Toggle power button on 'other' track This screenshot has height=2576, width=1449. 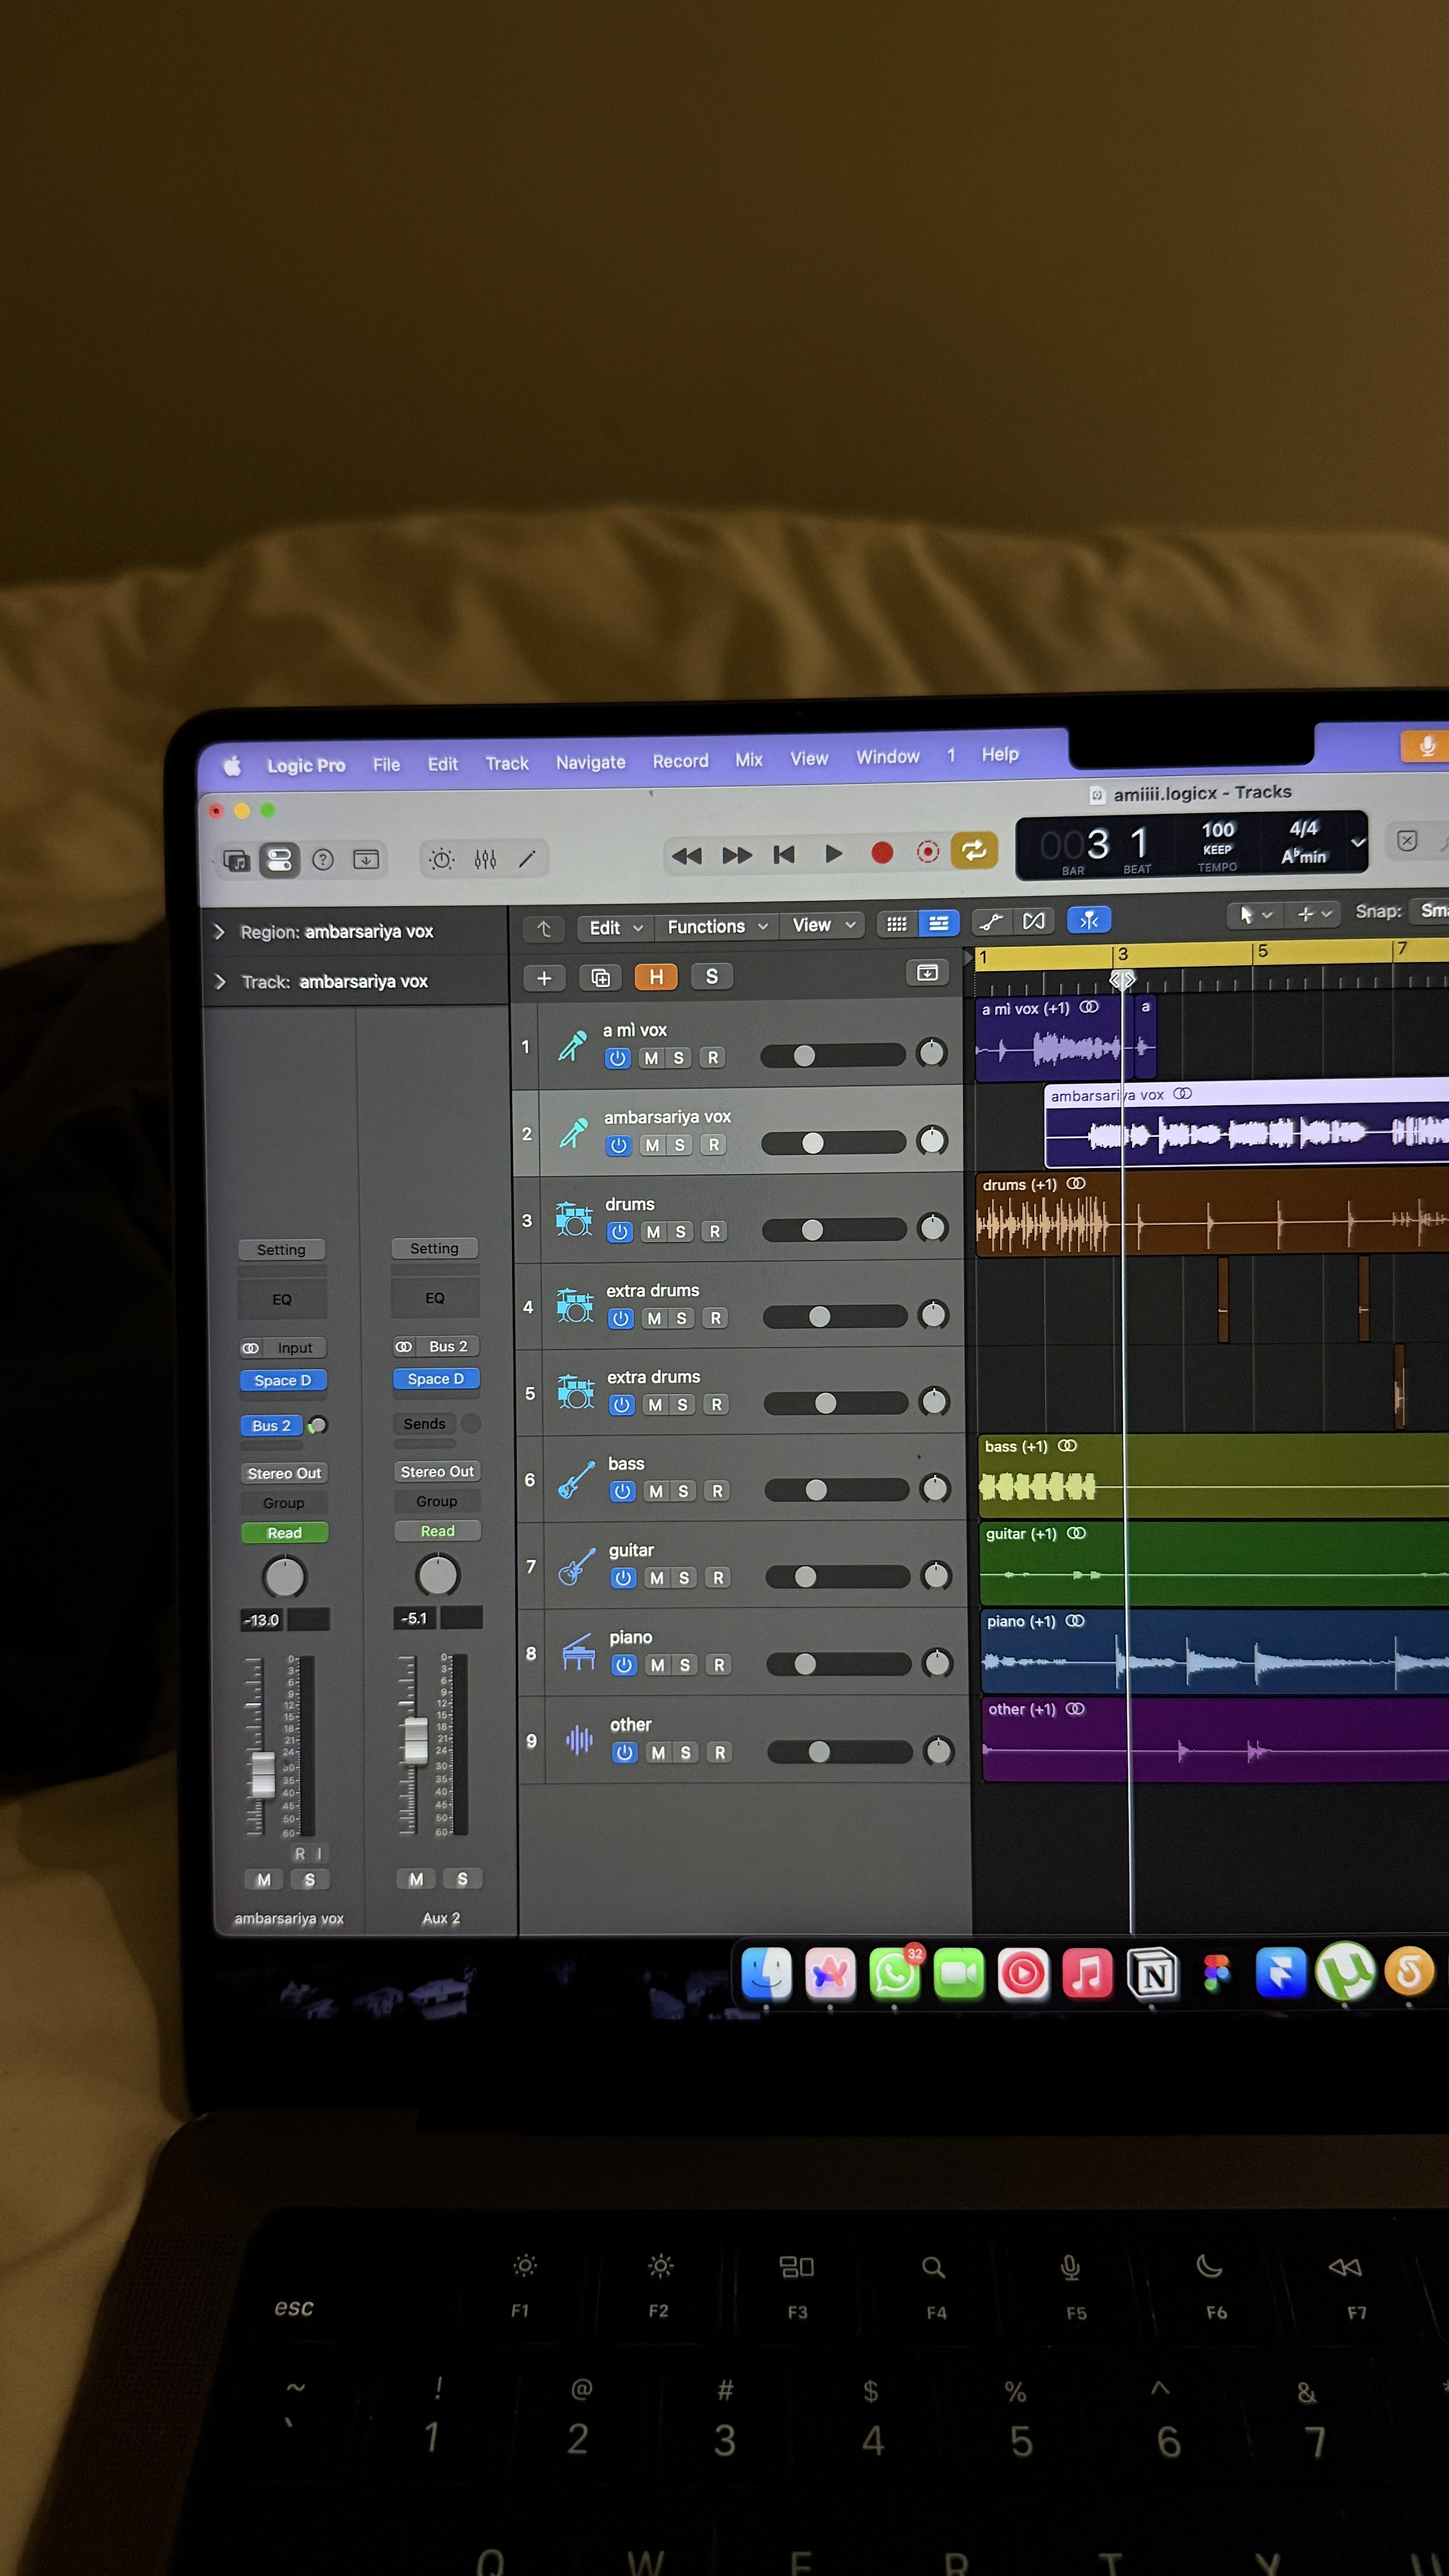[x=624, y=1752]
